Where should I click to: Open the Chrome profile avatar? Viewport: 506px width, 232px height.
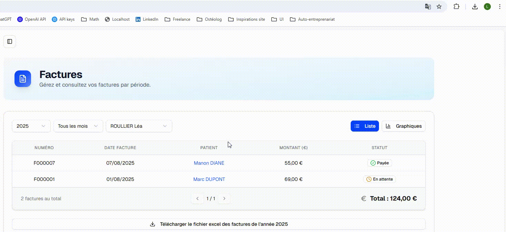pyautogui.click(x=487, y=7)
